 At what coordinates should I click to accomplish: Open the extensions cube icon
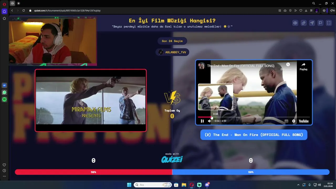tap(324, 10)
